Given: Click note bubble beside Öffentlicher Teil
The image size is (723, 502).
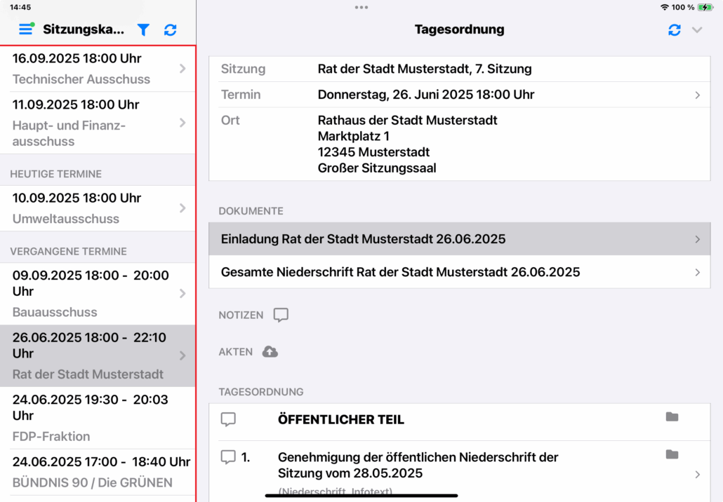Looking at the screenshot, I should (x=228, y=419).
